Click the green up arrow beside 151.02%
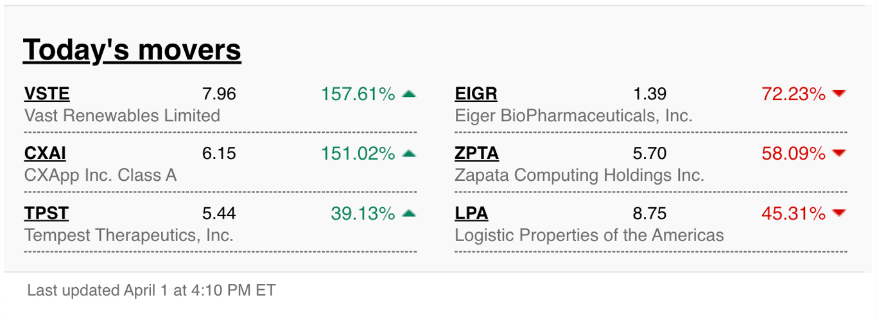Image resolution: width=877 pixels, height=318 pixels. [409, 154]
